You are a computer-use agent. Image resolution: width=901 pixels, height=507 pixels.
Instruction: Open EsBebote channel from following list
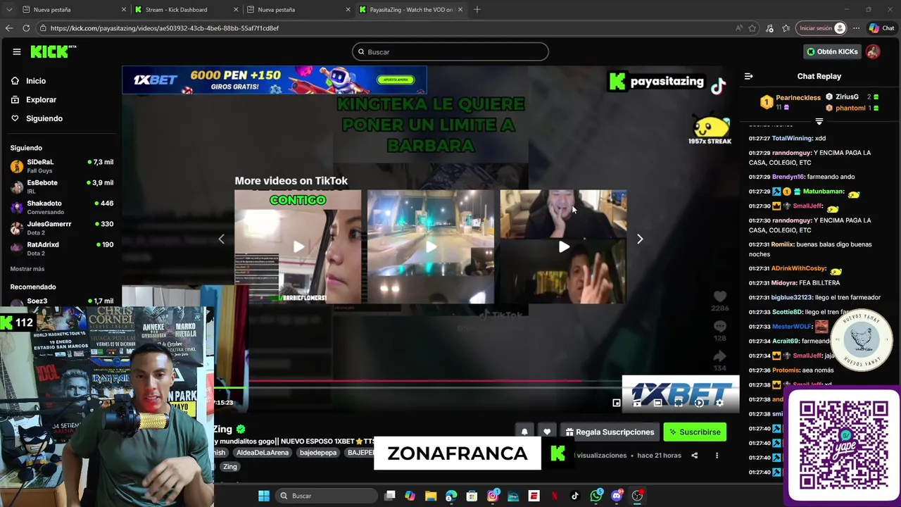tap(62, 187)
